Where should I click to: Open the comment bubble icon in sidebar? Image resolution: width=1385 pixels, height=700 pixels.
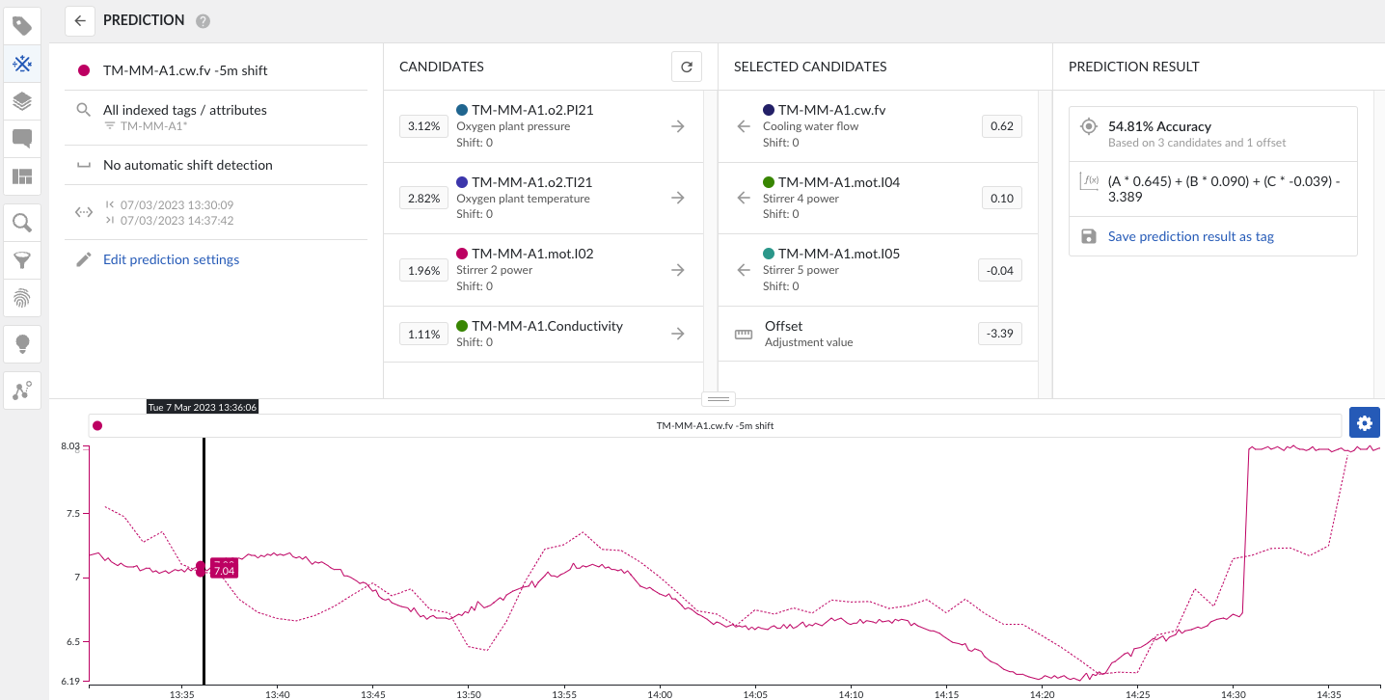(x=22, y=138)
